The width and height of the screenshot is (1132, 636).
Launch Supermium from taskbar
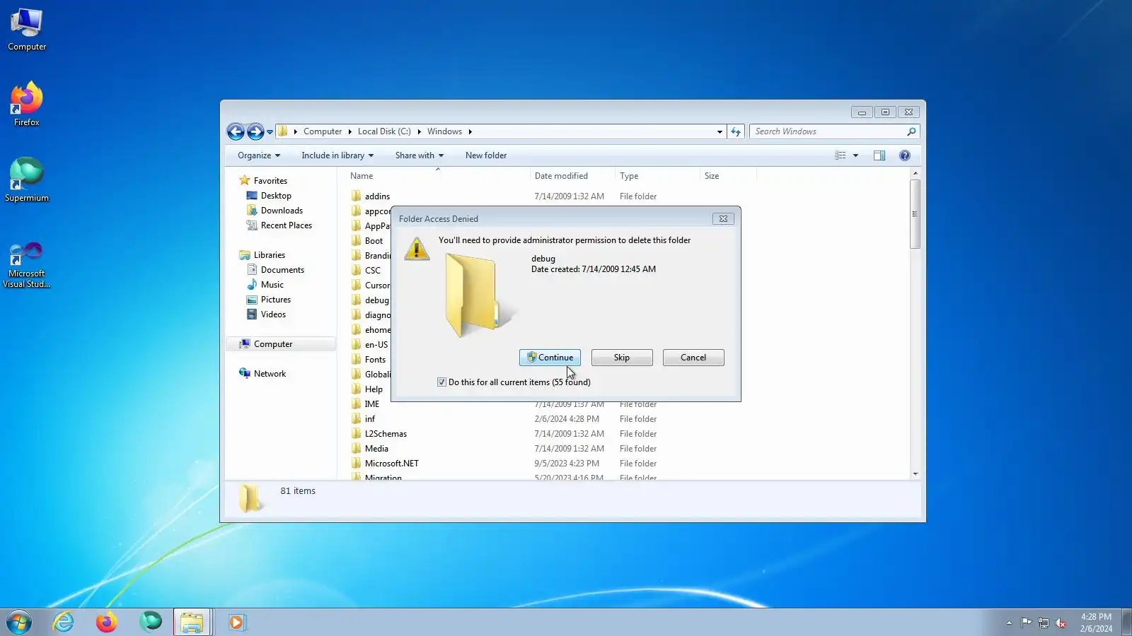(x=150, y=623)
